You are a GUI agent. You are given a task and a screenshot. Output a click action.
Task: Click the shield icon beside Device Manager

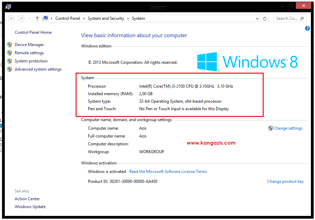coord(10,45)
